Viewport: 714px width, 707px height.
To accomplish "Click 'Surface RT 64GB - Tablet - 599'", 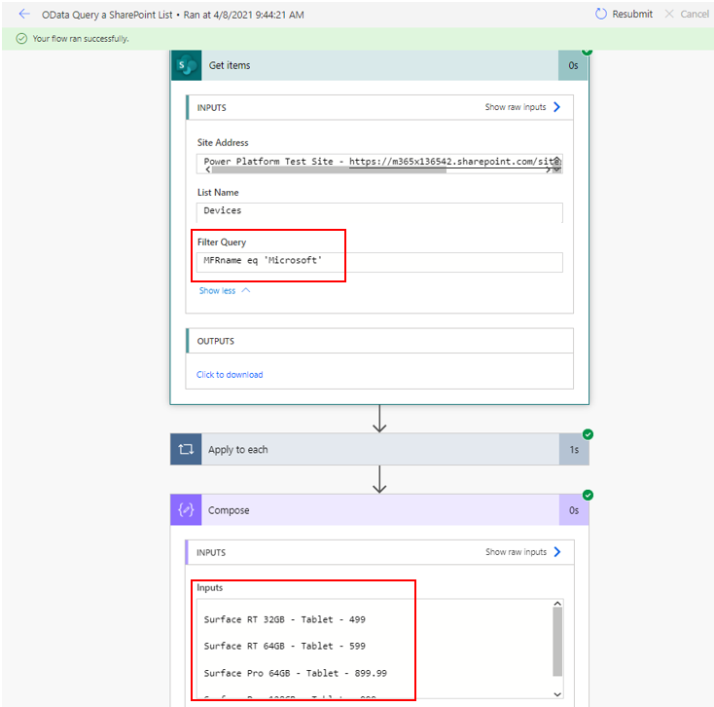I will tap(285, 646).
